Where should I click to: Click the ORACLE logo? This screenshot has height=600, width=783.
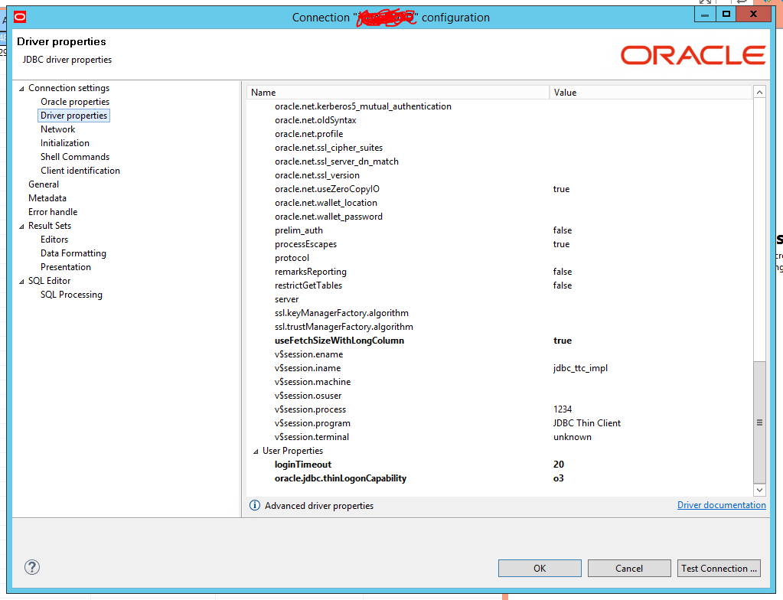(x=691, y=54)
